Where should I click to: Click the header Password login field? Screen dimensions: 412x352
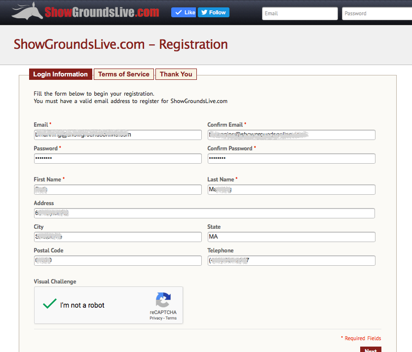click(x=377, y=13)
